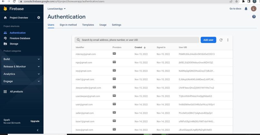The image size is (260, 135).
Task: Click email provider icon for deepanseller@gmail.com
Action: coord(114,87)
